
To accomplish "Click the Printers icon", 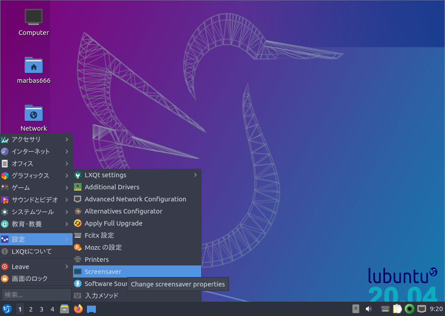I will pos(78,259).
